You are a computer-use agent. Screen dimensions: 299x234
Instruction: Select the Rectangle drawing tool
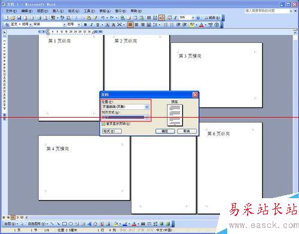[65, 224]
